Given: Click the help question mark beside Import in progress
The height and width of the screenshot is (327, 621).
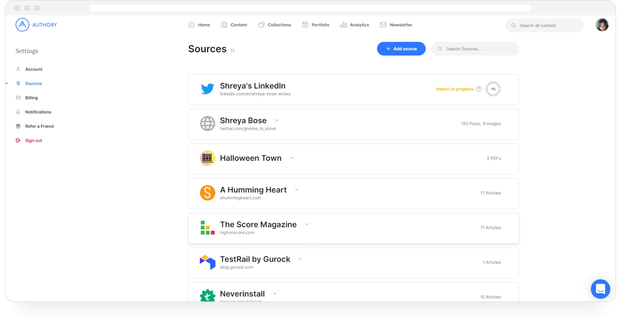Looking at the screenshot, I should pos(479,89).
